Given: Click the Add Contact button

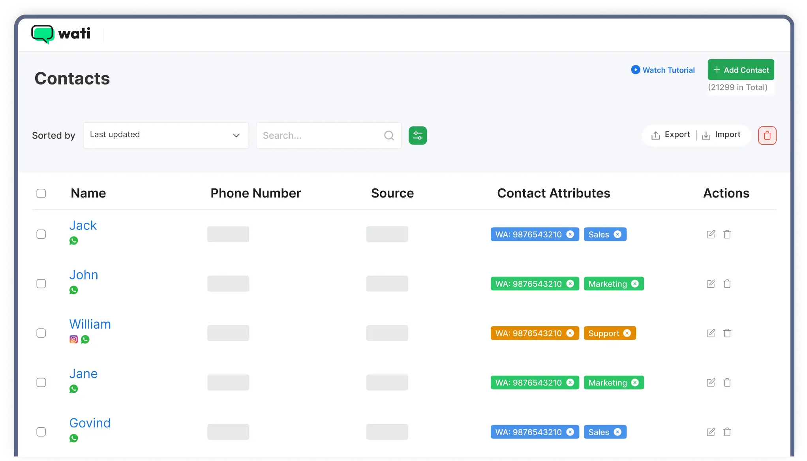Looking at the screenshot, I should pos(741,70).
